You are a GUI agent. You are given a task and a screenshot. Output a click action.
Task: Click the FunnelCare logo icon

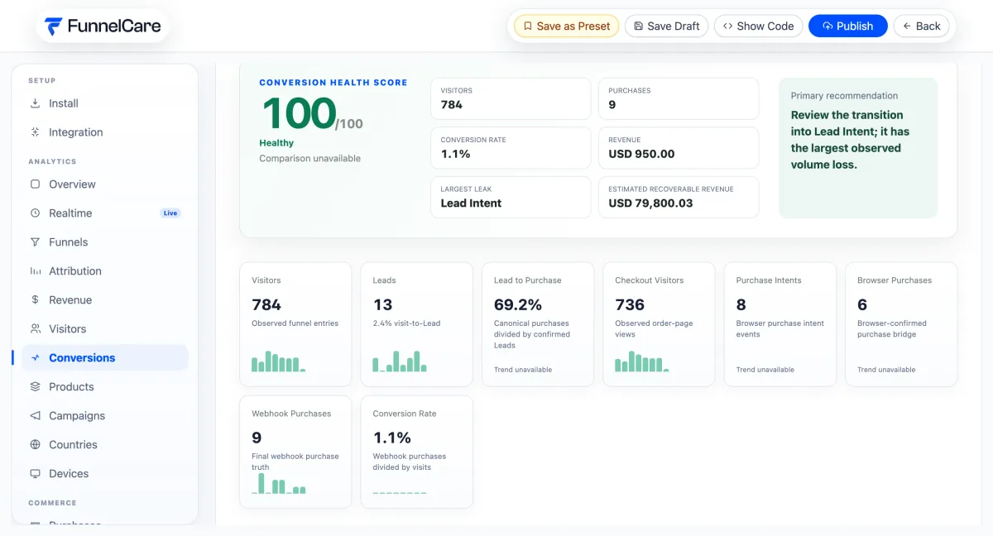[x=54, y=26]
